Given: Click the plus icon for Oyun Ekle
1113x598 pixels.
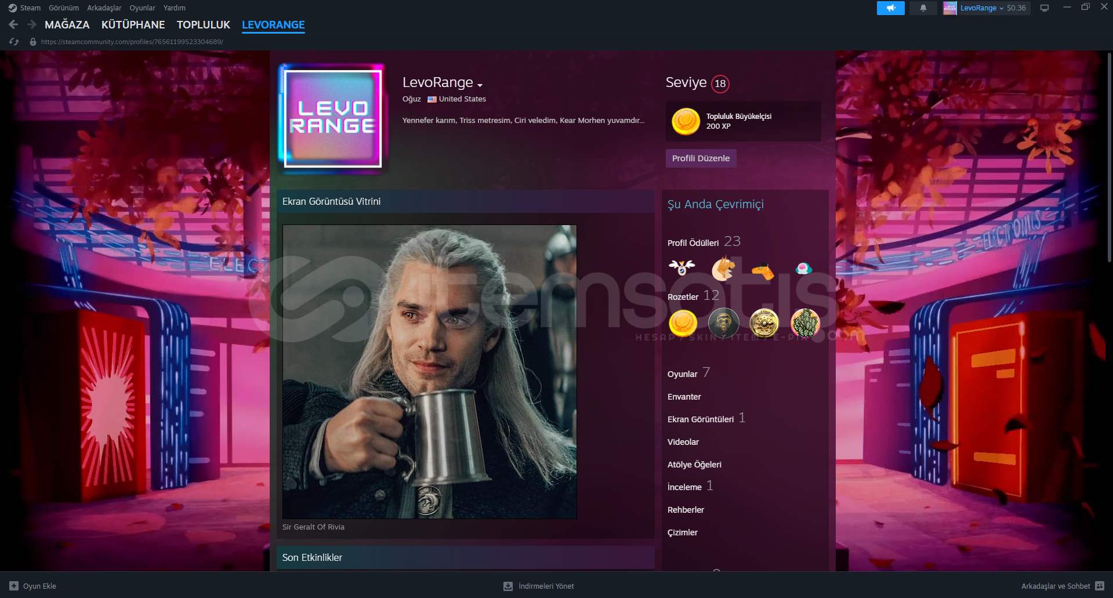Looking at the screenshot, I should click(x=14, y=586).
